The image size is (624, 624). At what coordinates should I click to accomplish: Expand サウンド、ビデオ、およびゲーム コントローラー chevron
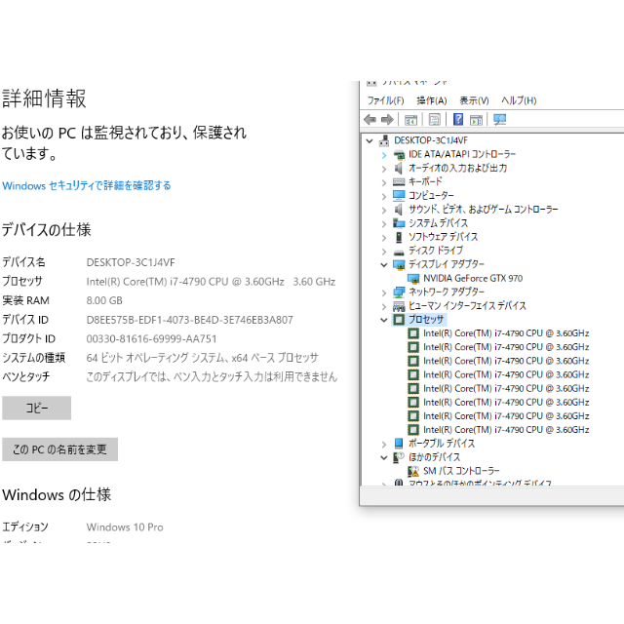point(384,210)
